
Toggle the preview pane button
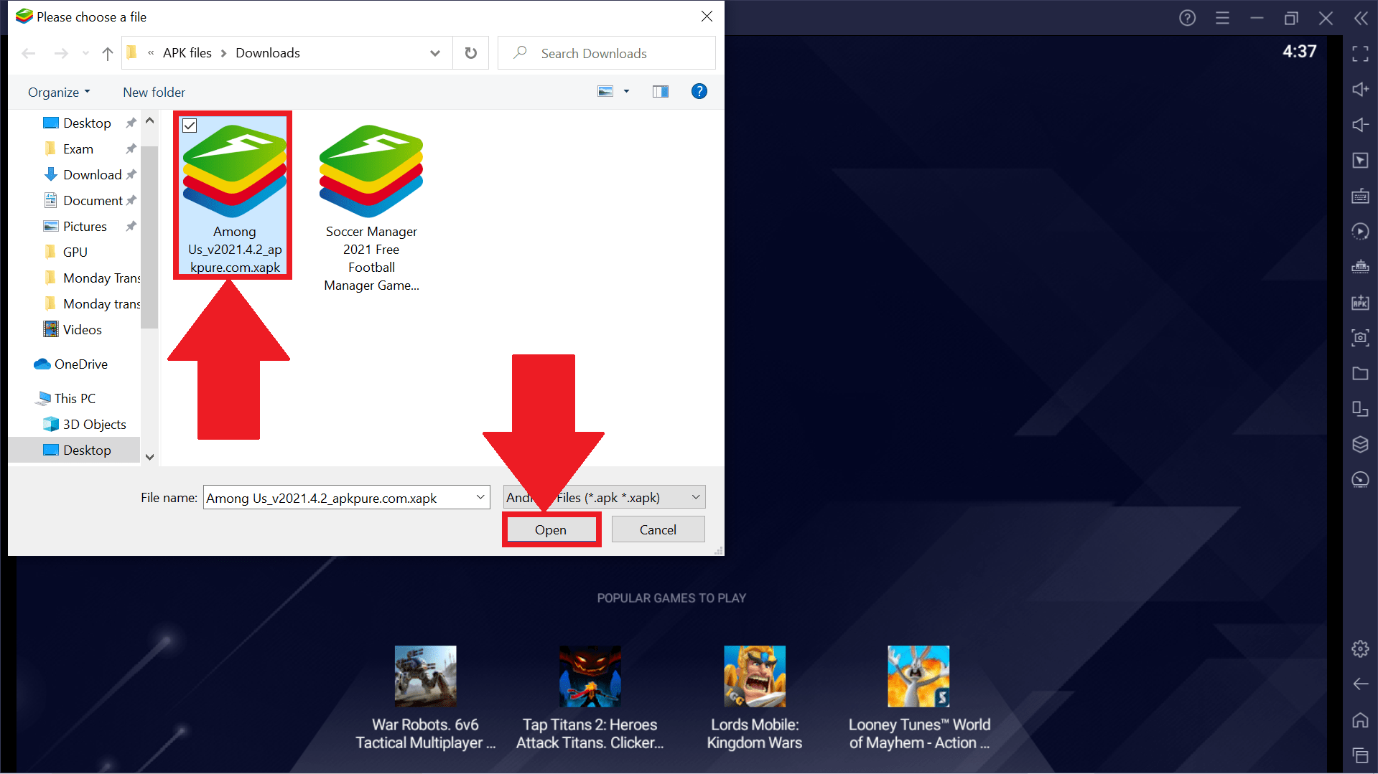click(660, 92)
